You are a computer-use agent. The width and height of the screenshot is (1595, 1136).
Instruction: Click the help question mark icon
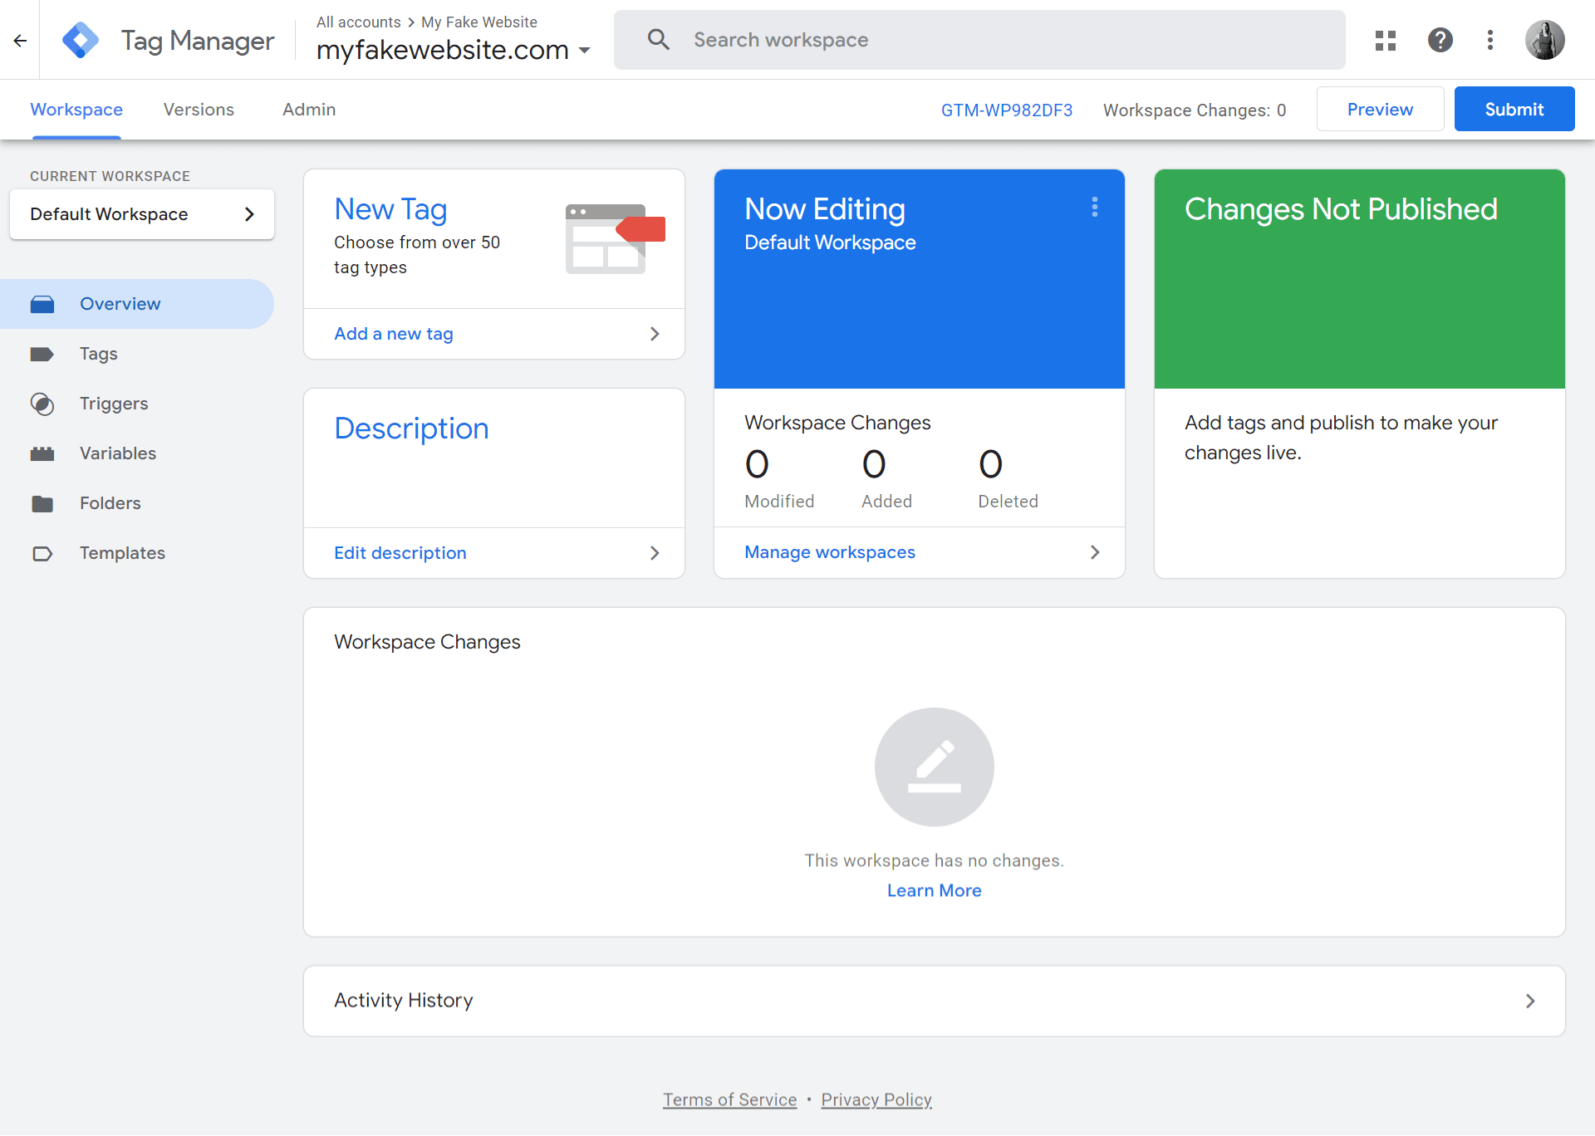1440,40
